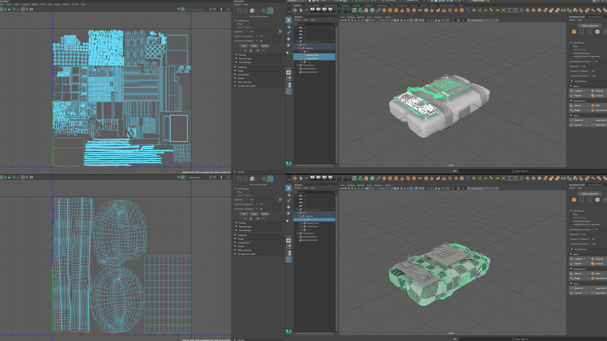
Task: Click the Clear button in upper UV Toolkit
Action: coord(254,45)
